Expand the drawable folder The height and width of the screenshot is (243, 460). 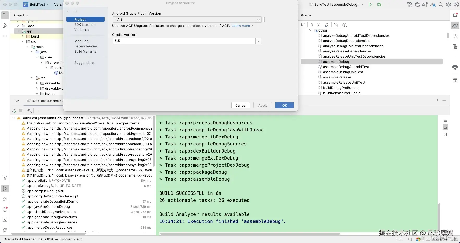[x=37, y=83]
